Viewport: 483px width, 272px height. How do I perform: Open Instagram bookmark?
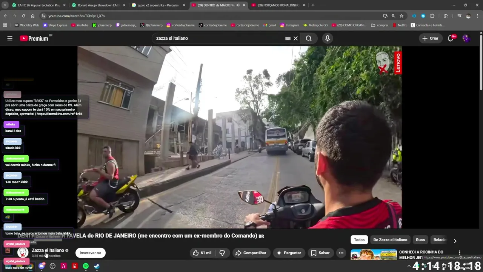tap(289, 25)
